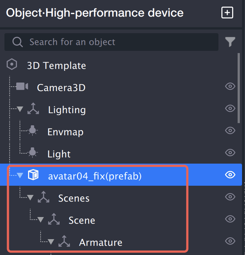Click the Light node bulb icon
The width and height of the screenshot is (245, 255).
[33, 153]
